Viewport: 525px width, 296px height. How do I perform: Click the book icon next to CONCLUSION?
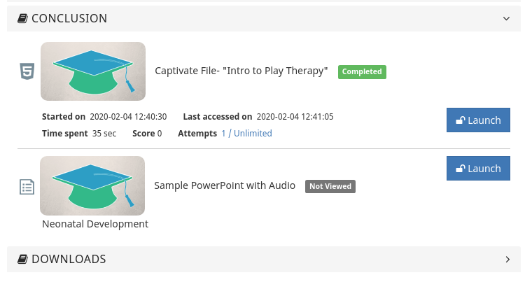(22, 19)
